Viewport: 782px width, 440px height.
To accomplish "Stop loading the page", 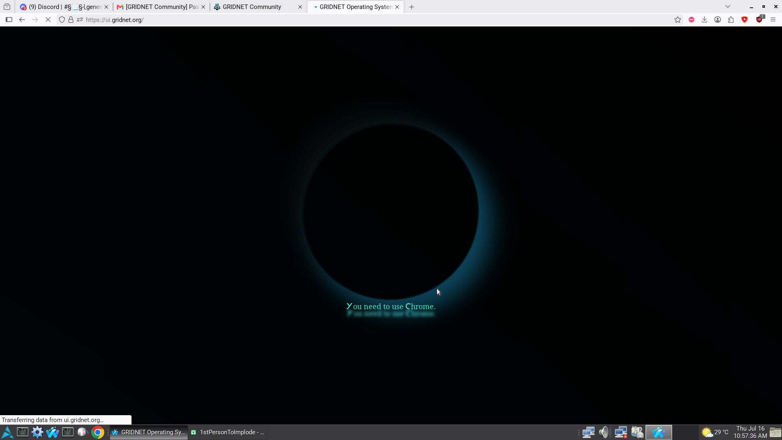I will tap(48, 20).
